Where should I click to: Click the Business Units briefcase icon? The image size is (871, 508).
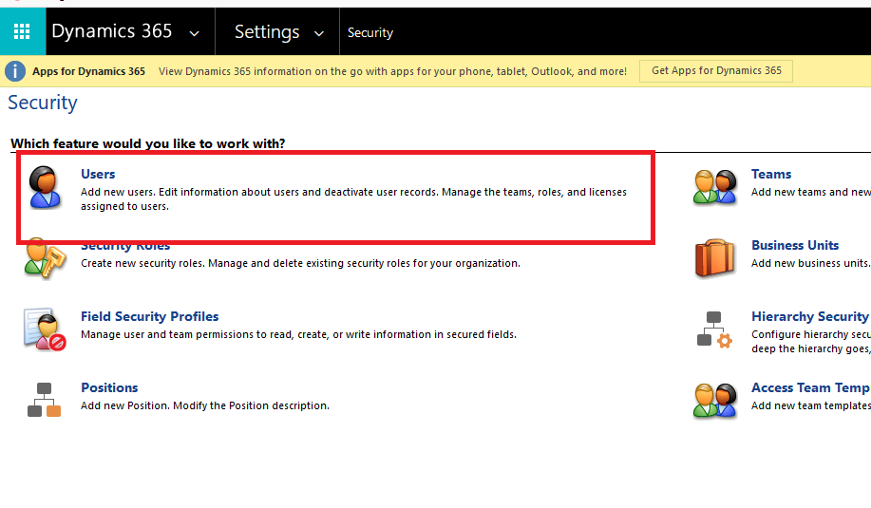click(715, 257)
